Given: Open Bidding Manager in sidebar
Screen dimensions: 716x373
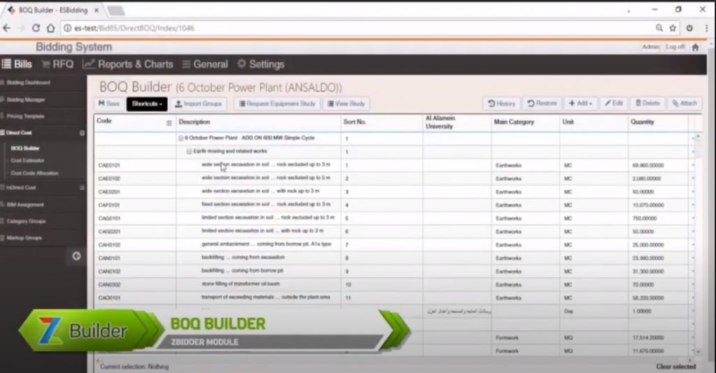Looking at the screenshot, I should 26,99.
